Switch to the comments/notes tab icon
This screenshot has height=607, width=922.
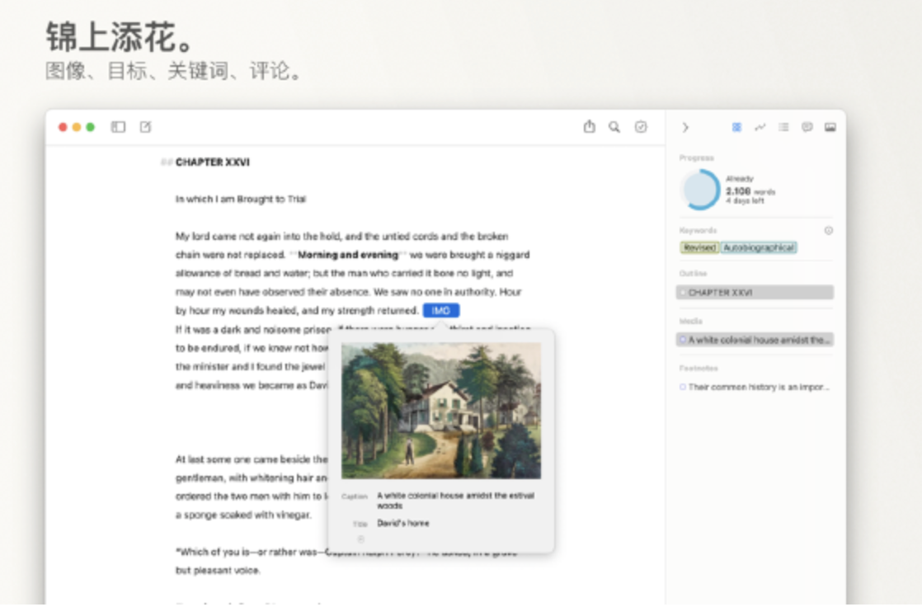pyautogui.click(x=807, y=127)
